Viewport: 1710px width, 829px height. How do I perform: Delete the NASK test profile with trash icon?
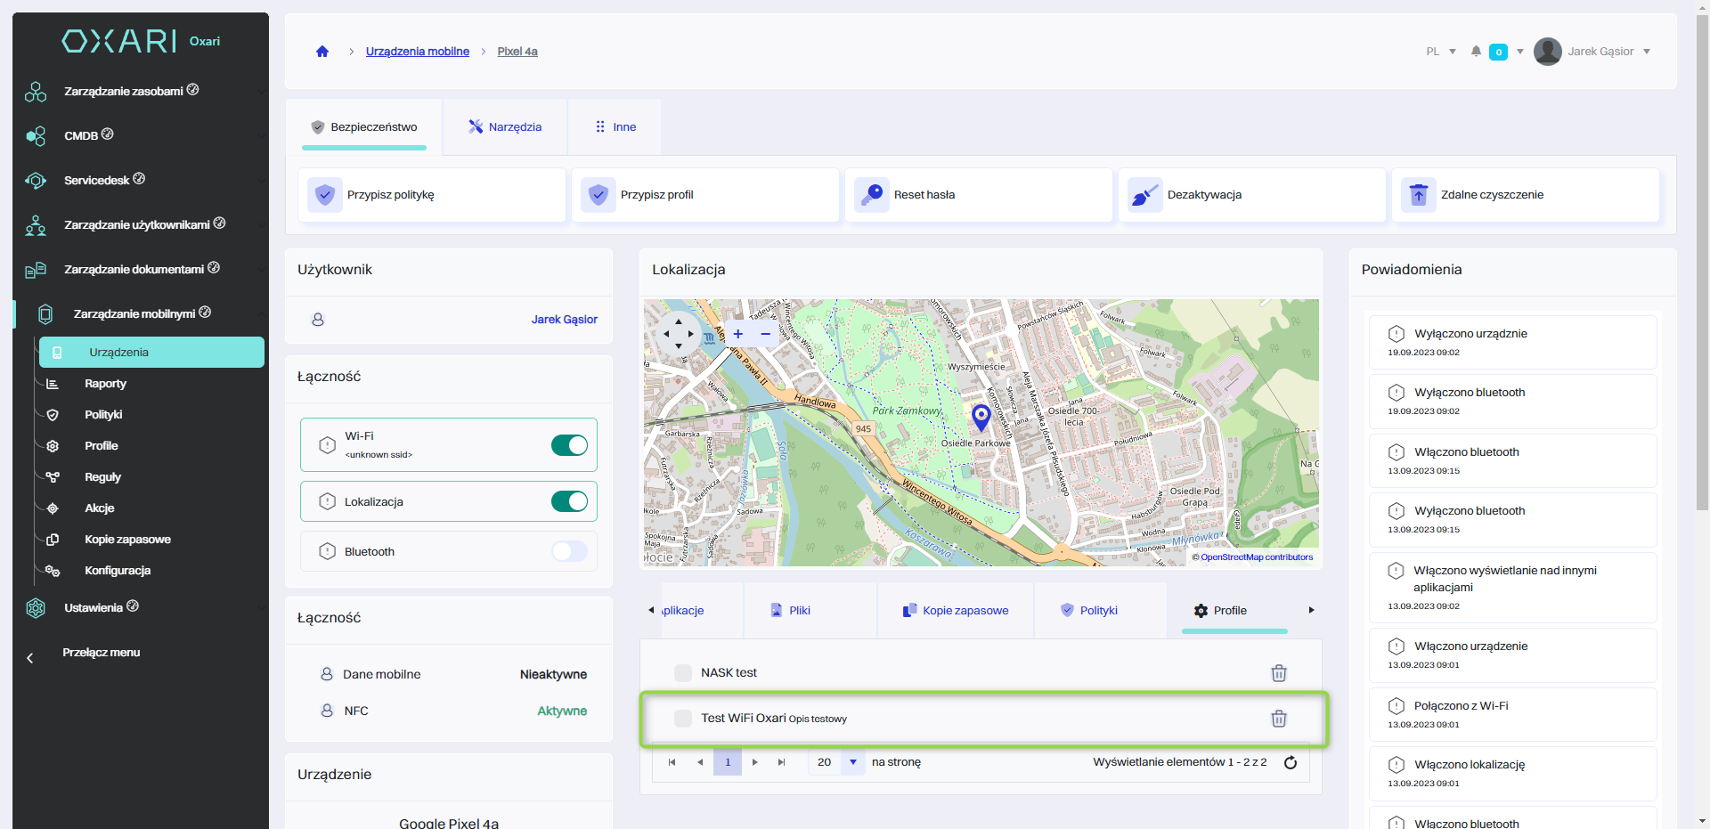coord(1278,673)
